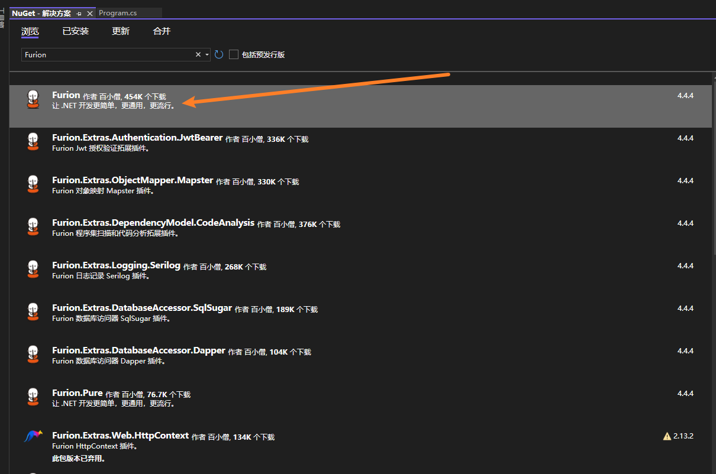Clear the Furion search text with X
Image resolution: width=716 pixels, height=474 pixels.
pyautogui.click(x=198, y=54)
